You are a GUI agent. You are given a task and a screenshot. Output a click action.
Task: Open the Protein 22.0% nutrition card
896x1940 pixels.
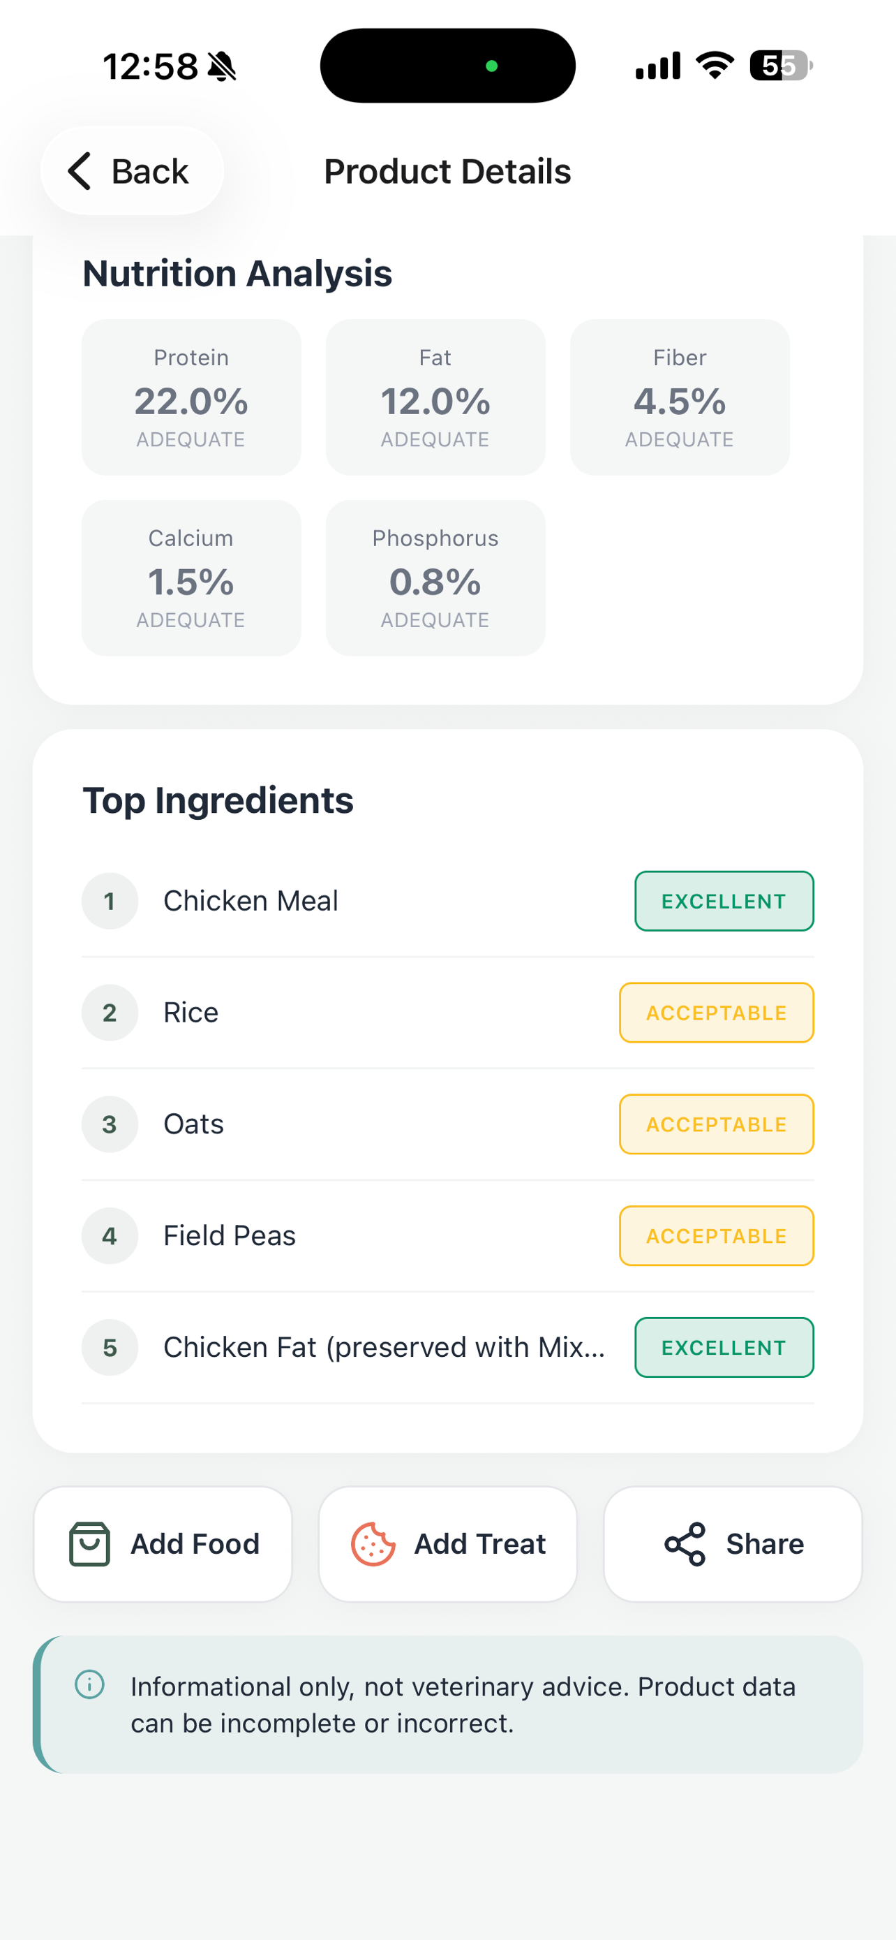(x=191, y=397)
